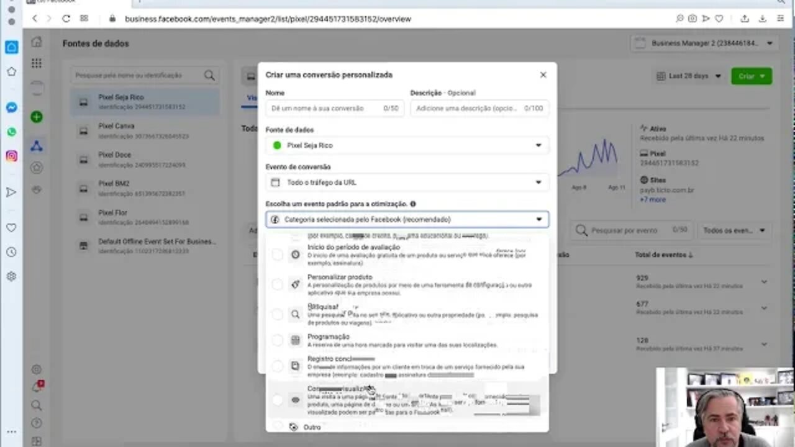This screenshot has height=447, width=795.
Task: Collapse the standard event category dropdown
Action: [407, 219]
